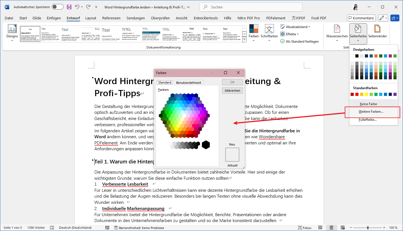Open the editing mode pencil dropdown
This screenshot has width=403, height=231.
(383, 18)
